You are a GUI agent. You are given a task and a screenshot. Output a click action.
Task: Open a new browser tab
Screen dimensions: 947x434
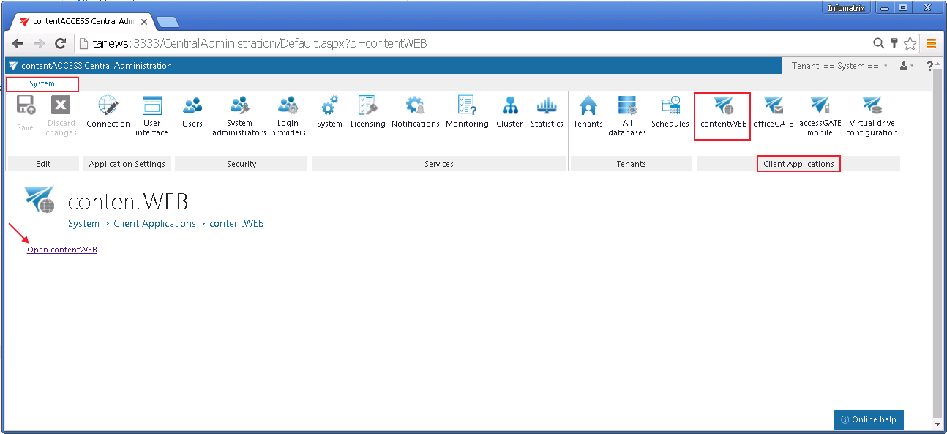pos(167,22)
